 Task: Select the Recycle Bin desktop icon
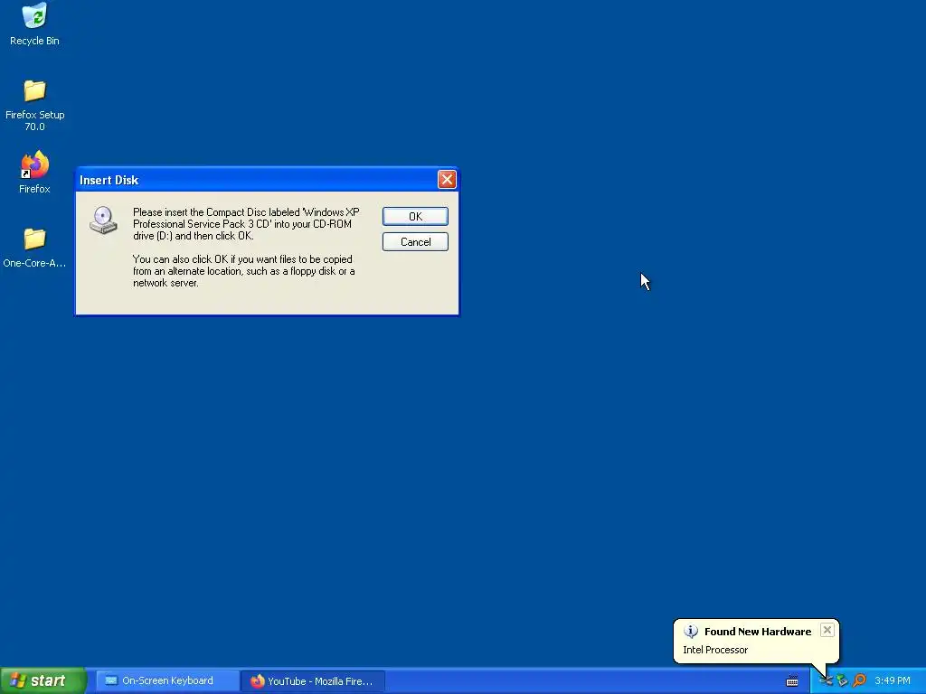pos(34,24)
